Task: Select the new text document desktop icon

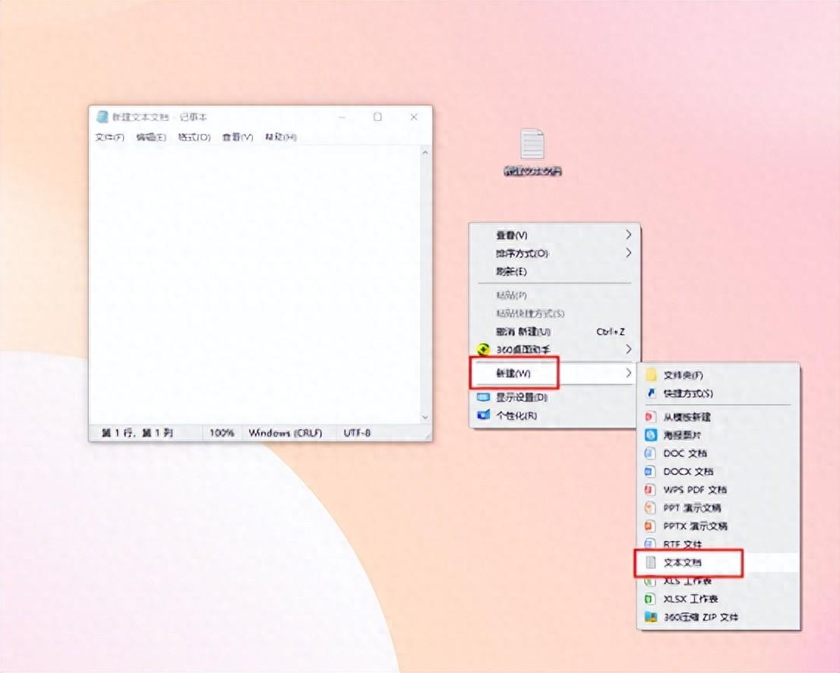Action: (532, 145)
